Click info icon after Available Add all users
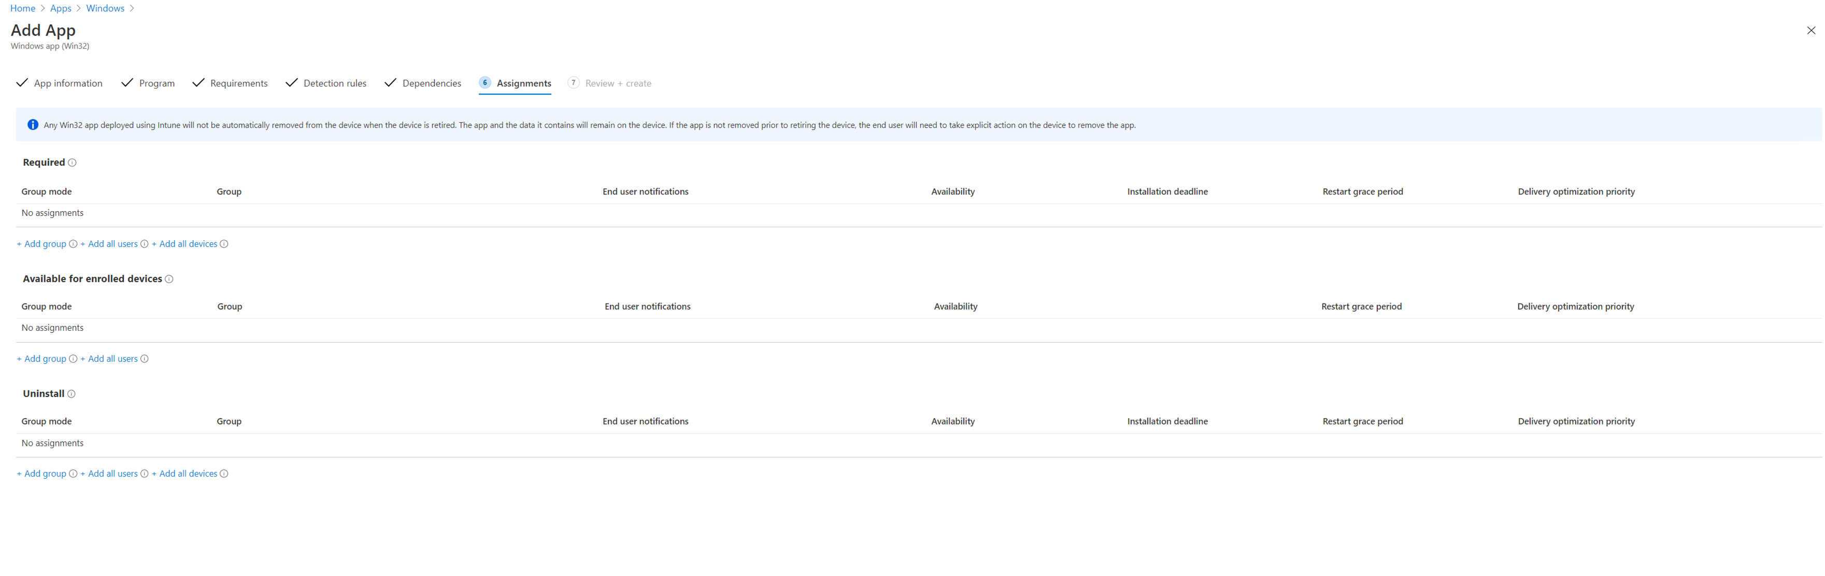 pyautogui.click(x=145, y=359)
